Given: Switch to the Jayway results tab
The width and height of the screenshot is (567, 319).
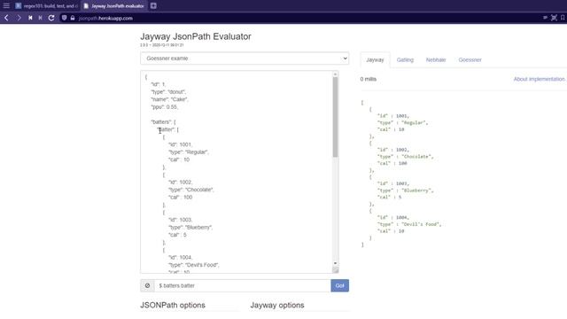Looking at the screenshot, I should pos(375,59).
